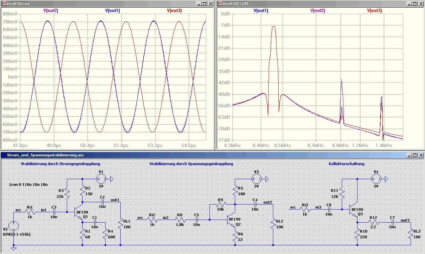Select capacitor C4 near out2

[255, 204]
